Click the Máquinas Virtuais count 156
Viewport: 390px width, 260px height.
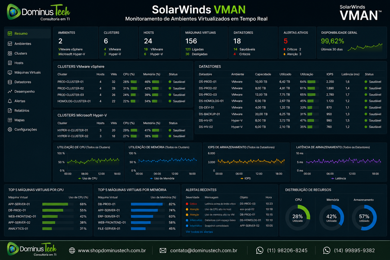pyautogui.click(x=191, y=41)
